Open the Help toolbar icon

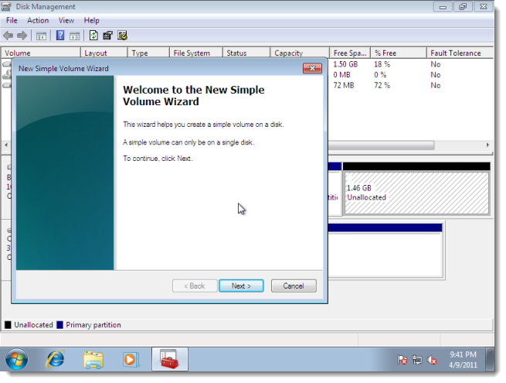tap(60, 36)
